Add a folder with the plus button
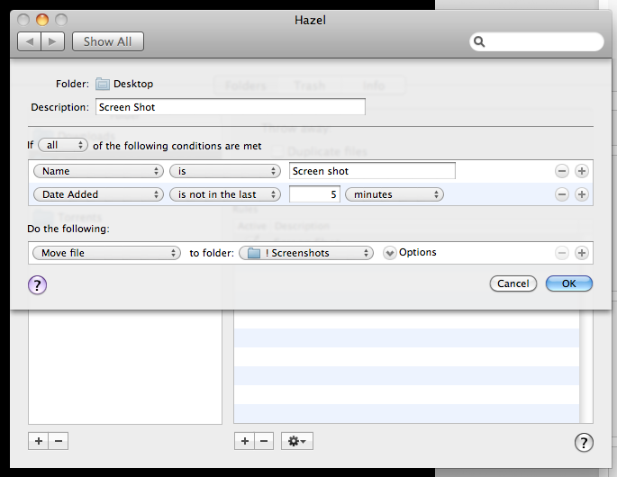Image resolution: width=617 pixels, height=477 pixels. point(39,441)
